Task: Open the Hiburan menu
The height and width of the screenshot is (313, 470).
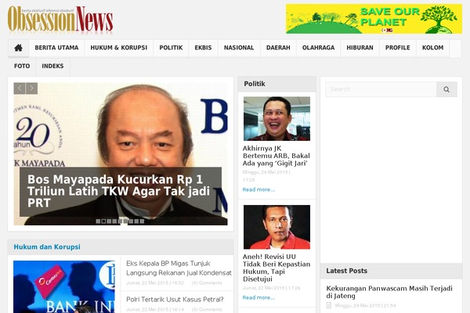Action: pyautogui.click(x=360, y=48)
